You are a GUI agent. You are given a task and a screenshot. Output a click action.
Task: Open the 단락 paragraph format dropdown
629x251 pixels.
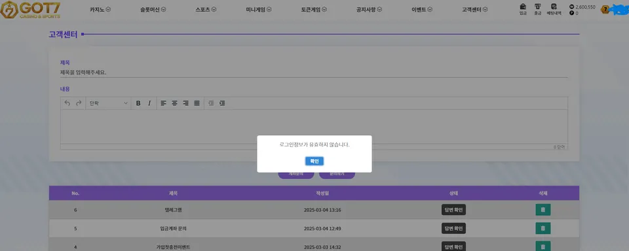point(108,103)
